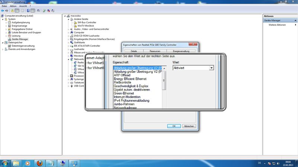Click the Monitore icon in device tree
The image size is (298, 167).
72,56
